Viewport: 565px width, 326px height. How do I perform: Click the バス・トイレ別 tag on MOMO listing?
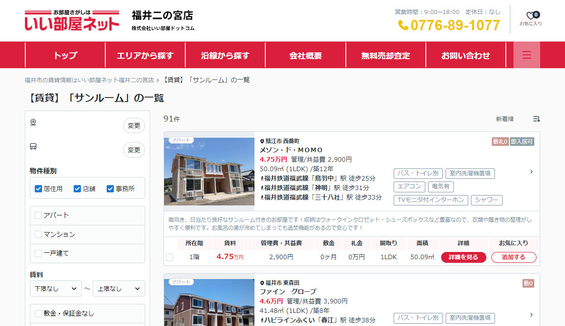(418, 173)
